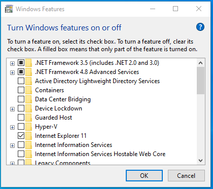The height and width of the screenshot is (189, 213).
Task: Select the 'Internet Explorer 11' label
Action: (60, 136)
